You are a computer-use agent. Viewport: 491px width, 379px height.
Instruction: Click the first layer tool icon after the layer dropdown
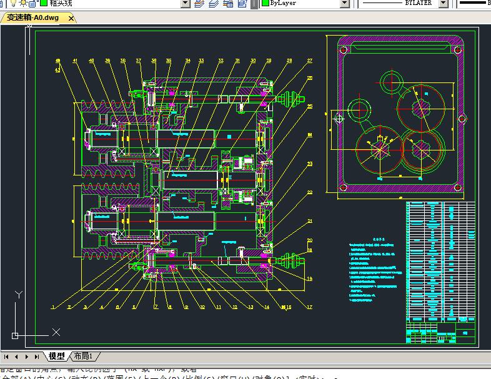[199, 3]
